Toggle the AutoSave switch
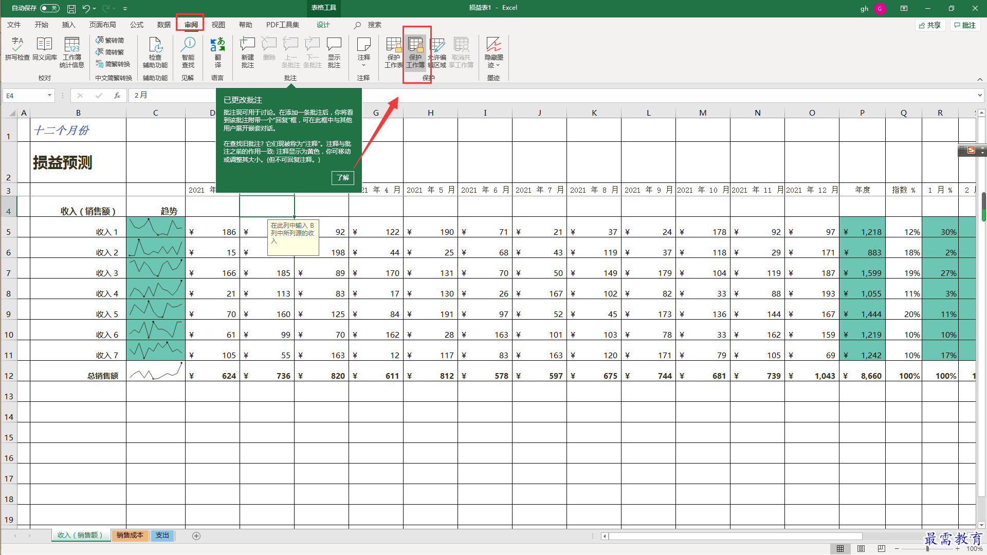The width and height of the screenshot is (987, 555). coord(49,8)
